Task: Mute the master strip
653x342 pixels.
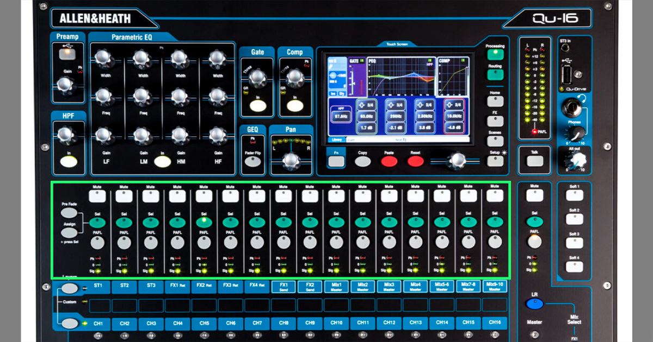Action: (x=534, y=197)
